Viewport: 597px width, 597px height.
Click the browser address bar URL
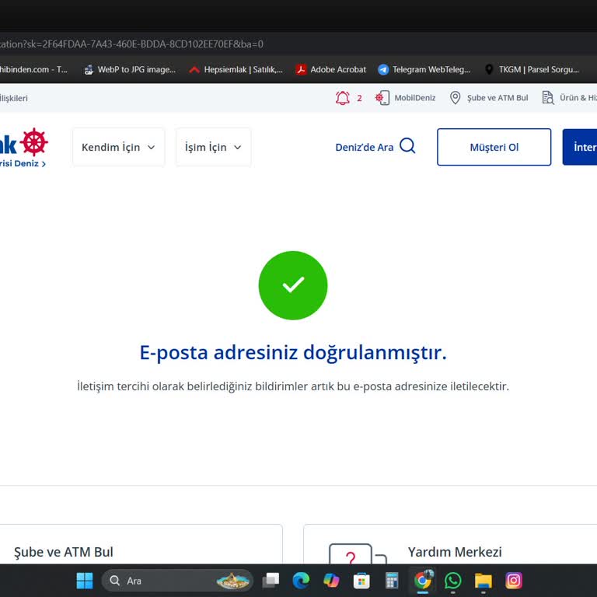(x=131, y=44)
